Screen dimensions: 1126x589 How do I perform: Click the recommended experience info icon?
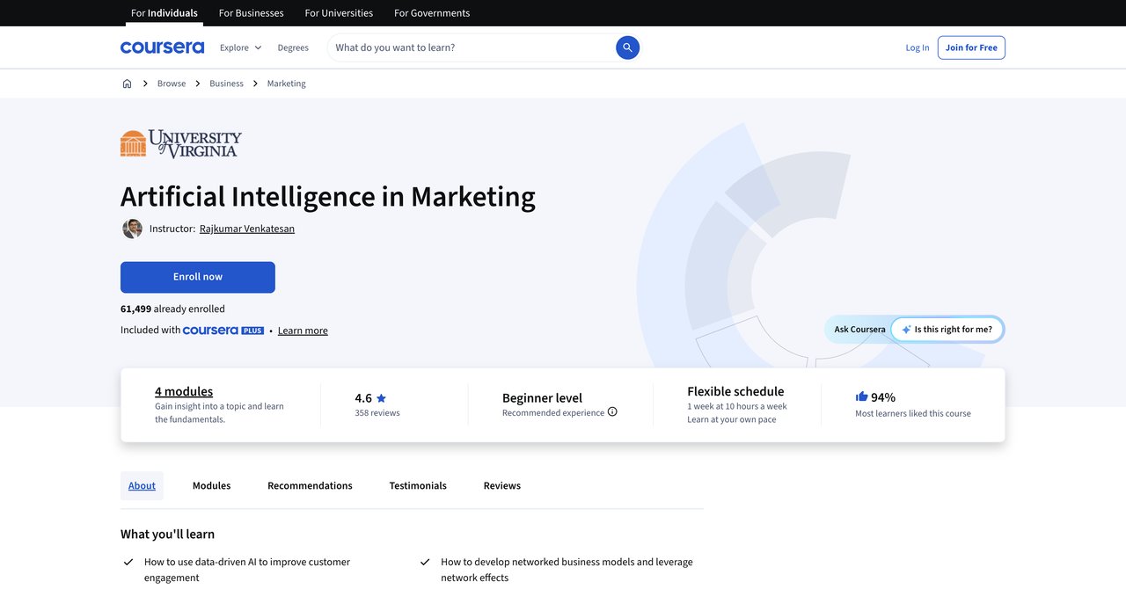[x=612, y=411]
